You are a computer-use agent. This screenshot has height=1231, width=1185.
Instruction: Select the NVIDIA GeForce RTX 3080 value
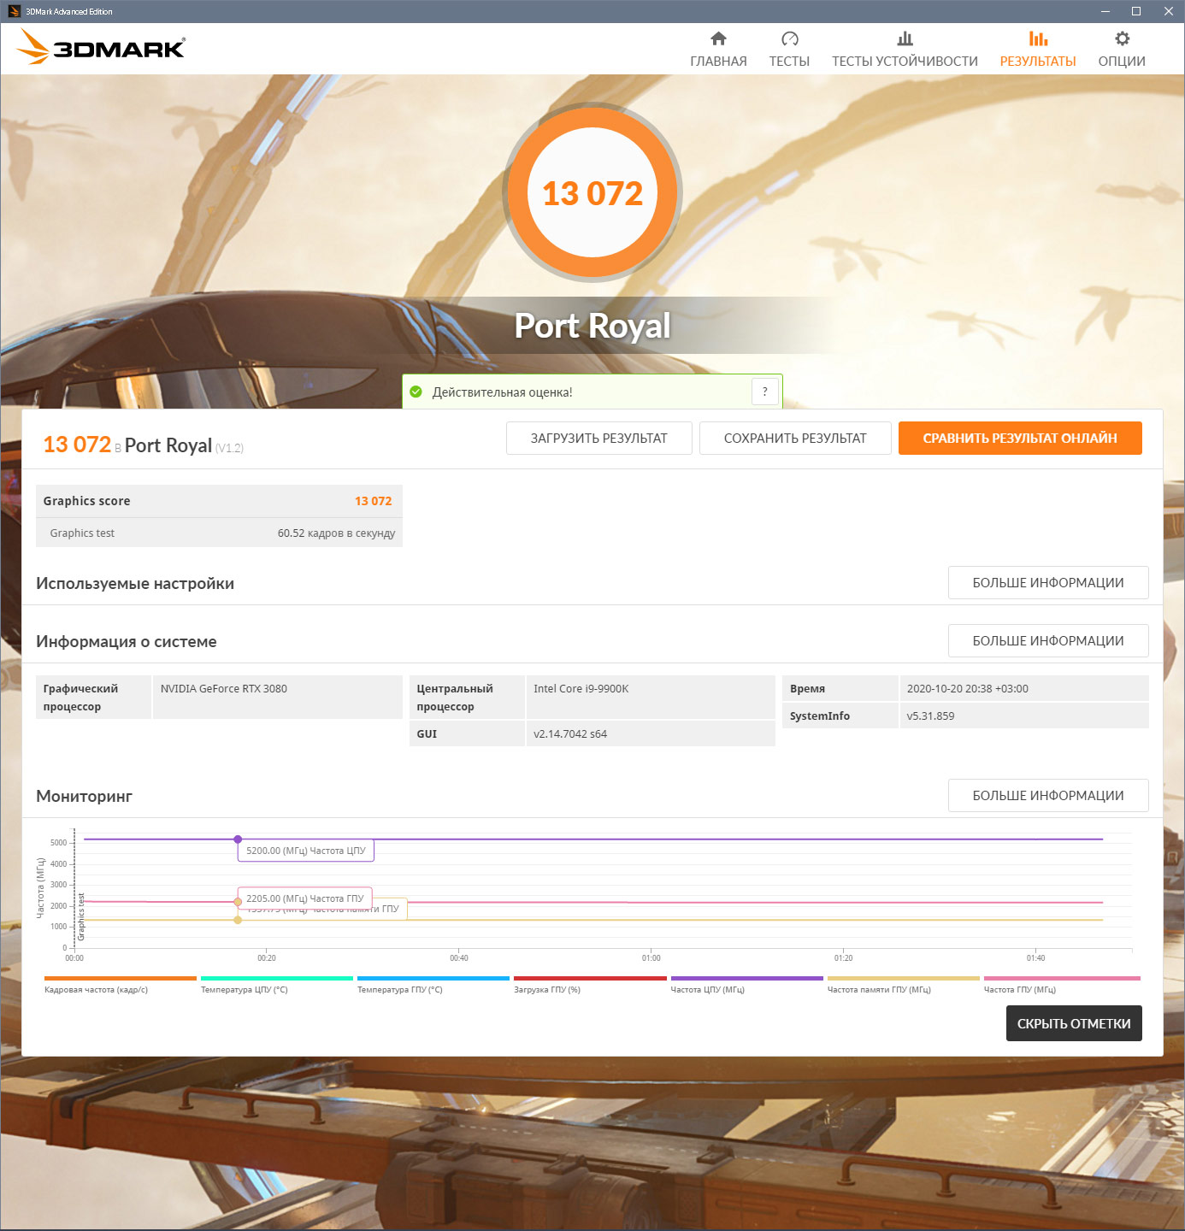(224, 688)
